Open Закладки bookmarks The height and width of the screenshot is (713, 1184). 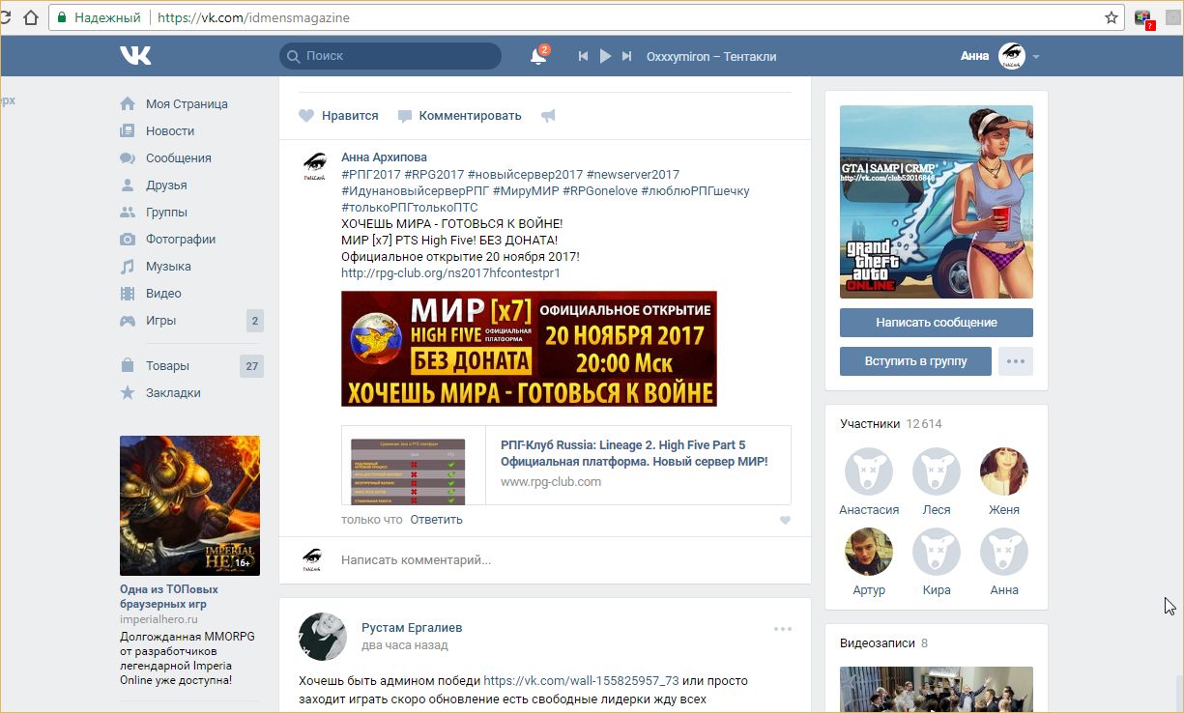(173, 392)
